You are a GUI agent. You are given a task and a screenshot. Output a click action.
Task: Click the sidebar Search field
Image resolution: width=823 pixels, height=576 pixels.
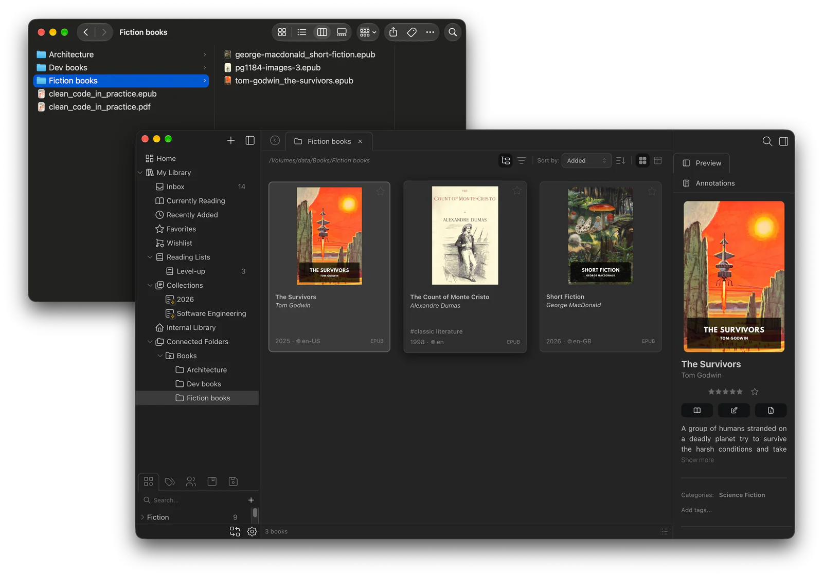point(193,500)
